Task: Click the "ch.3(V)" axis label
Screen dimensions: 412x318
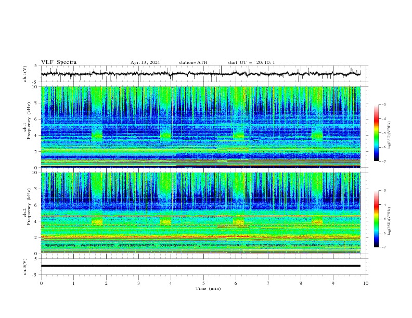Action: coord(25,267)
